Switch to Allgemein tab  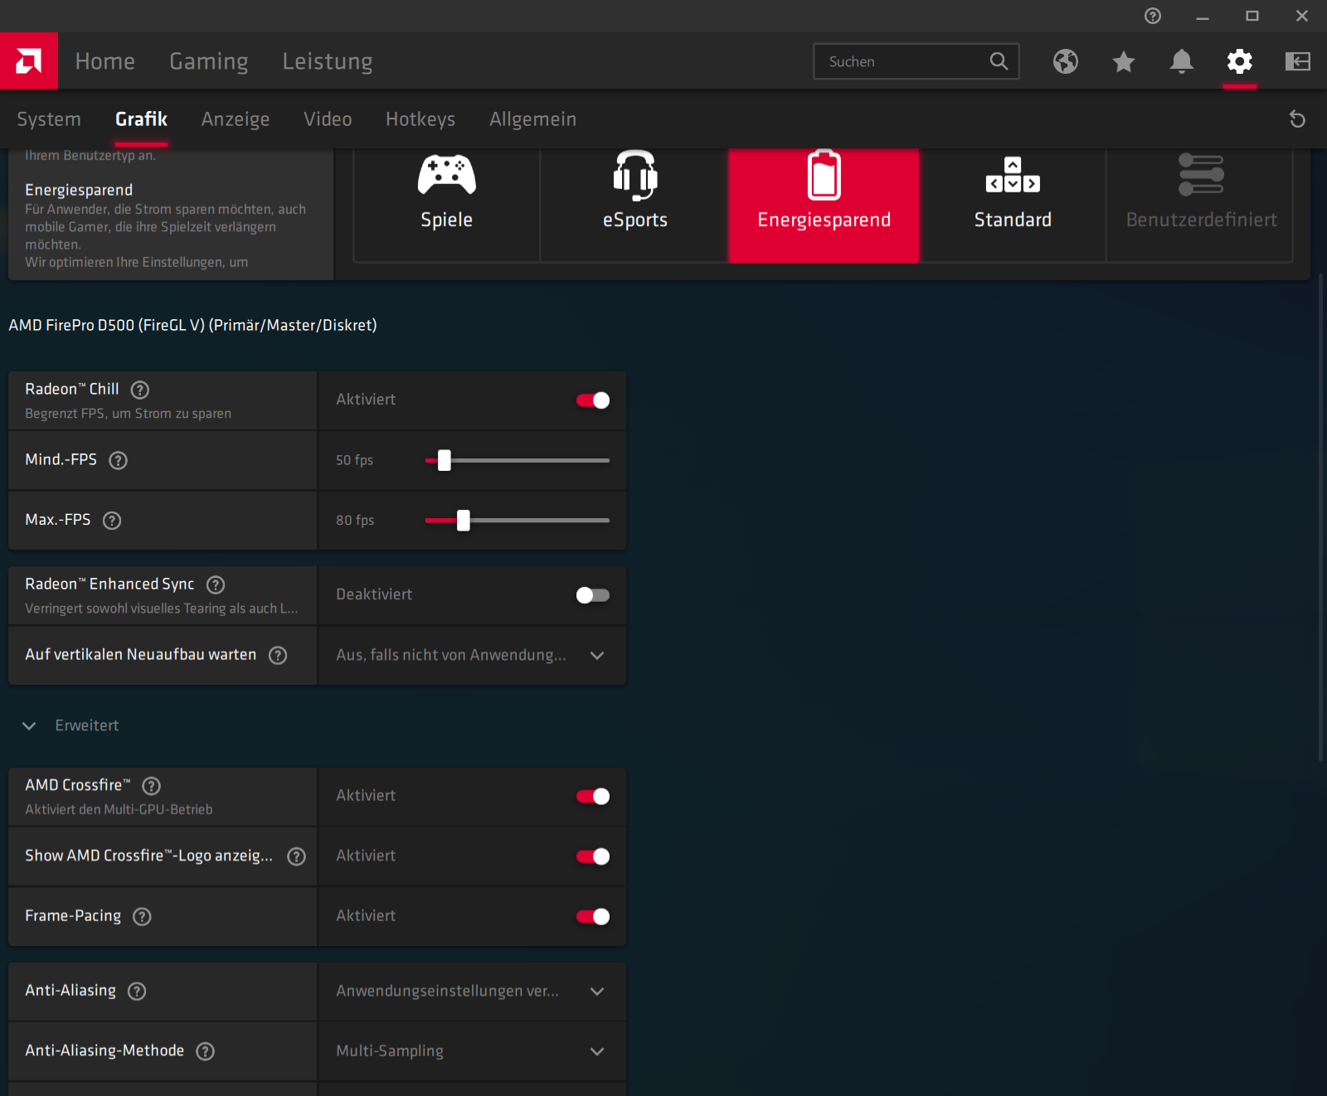(532, 119)
